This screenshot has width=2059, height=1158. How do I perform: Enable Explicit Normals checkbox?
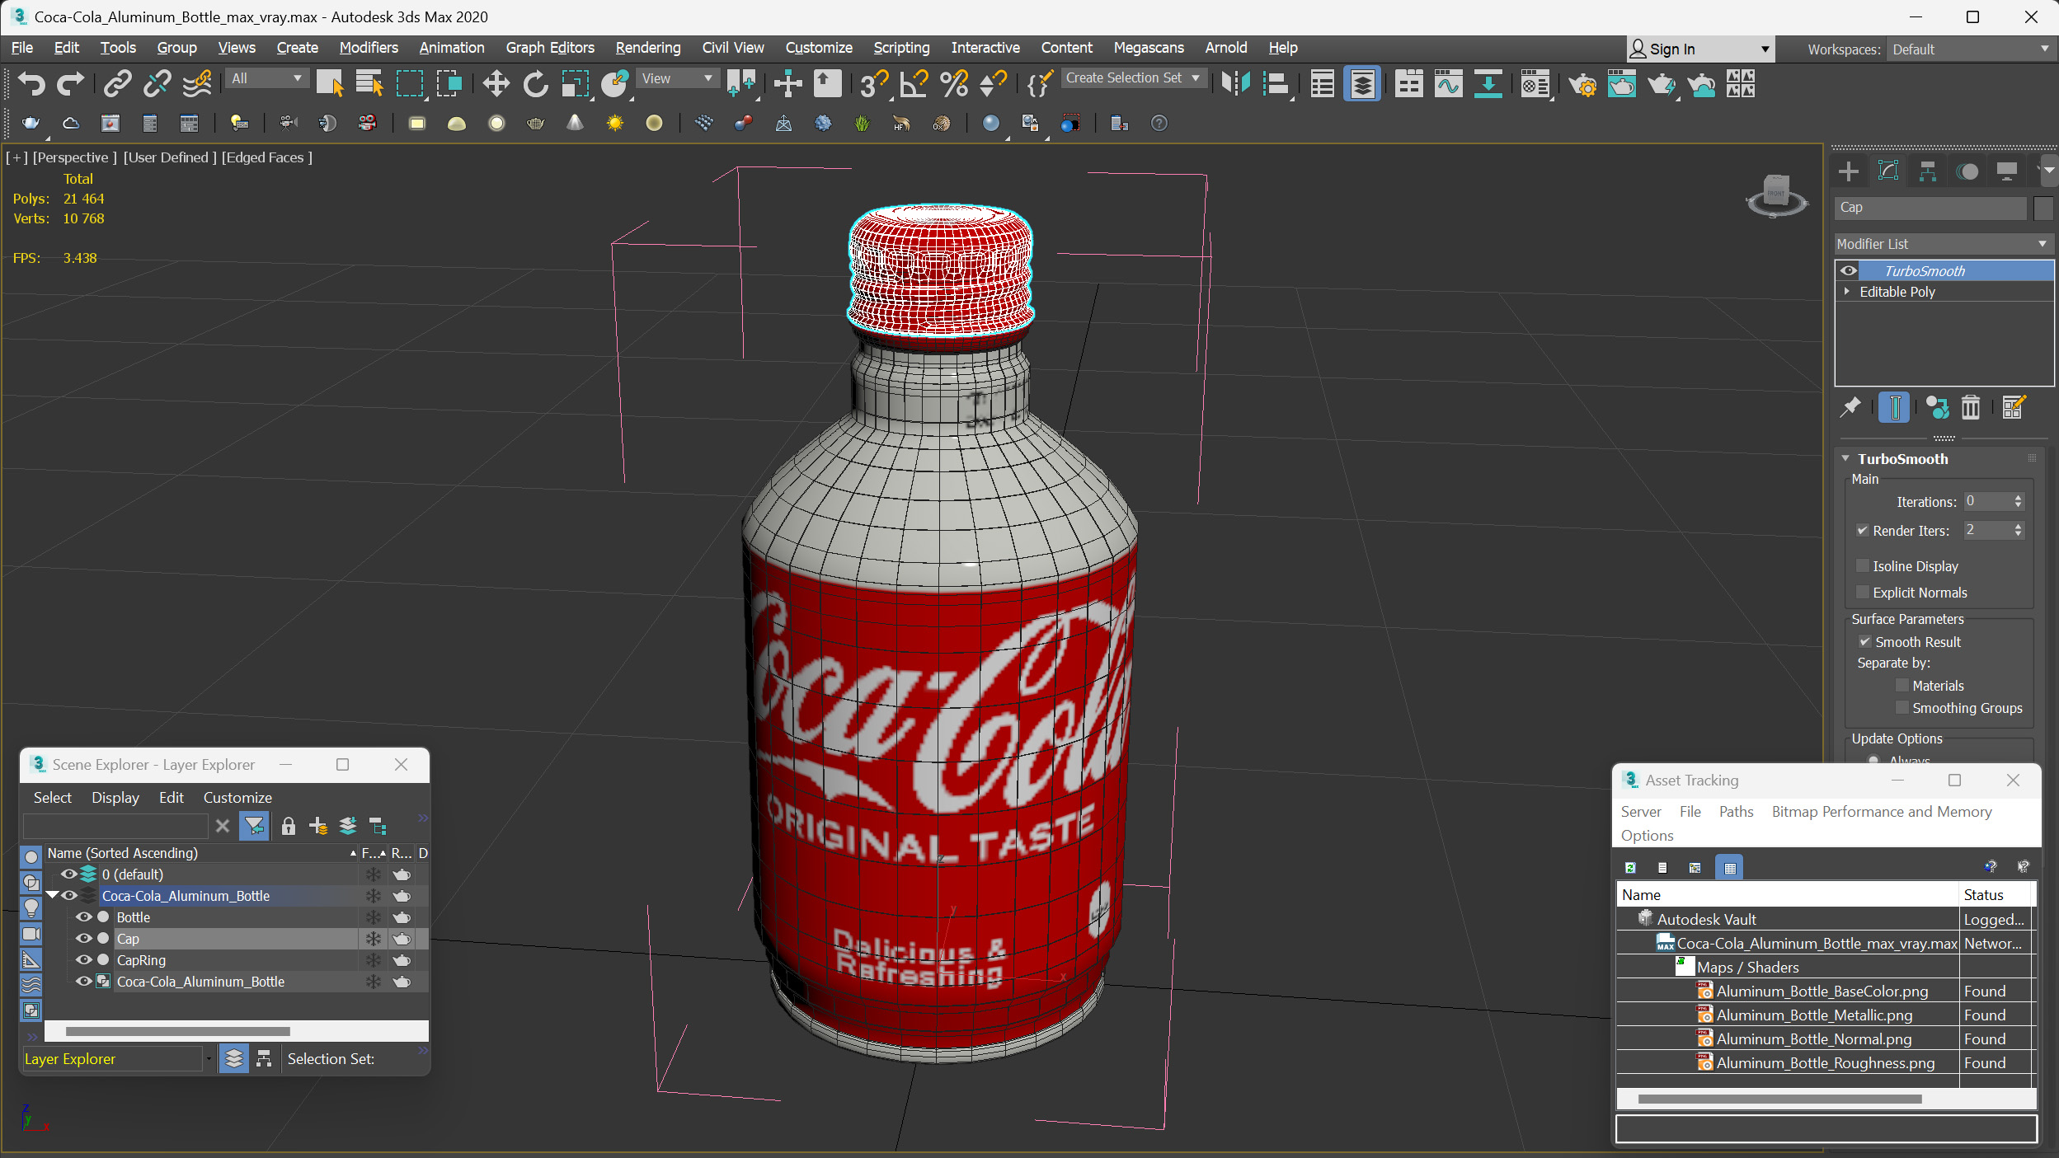[1862, 593]
